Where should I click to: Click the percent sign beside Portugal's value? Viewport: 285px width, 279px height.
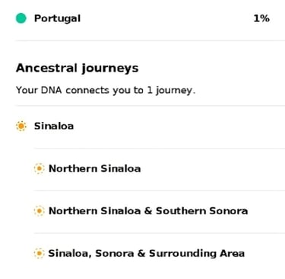(265, 18)
